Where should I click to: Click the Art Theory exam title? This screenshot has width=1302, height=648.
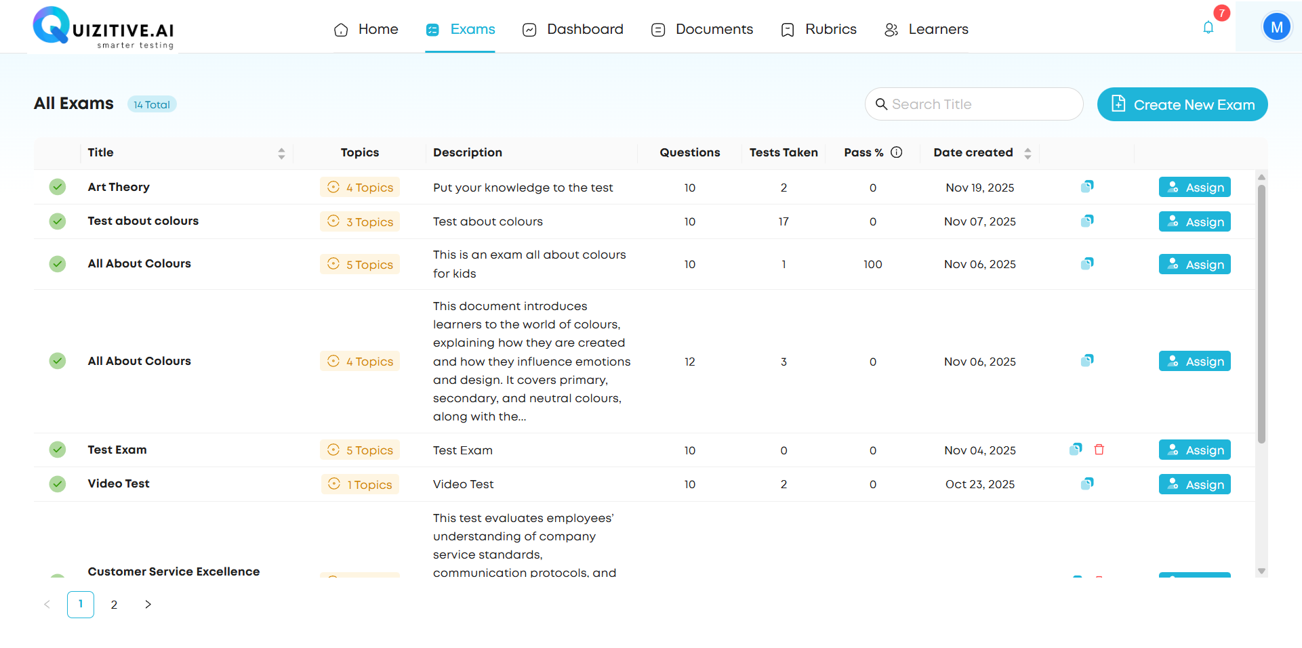click(119, 187)
